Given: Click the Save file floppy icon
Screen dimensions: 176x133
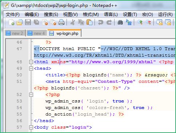Looking at the screenshot, I should [28, 22].
